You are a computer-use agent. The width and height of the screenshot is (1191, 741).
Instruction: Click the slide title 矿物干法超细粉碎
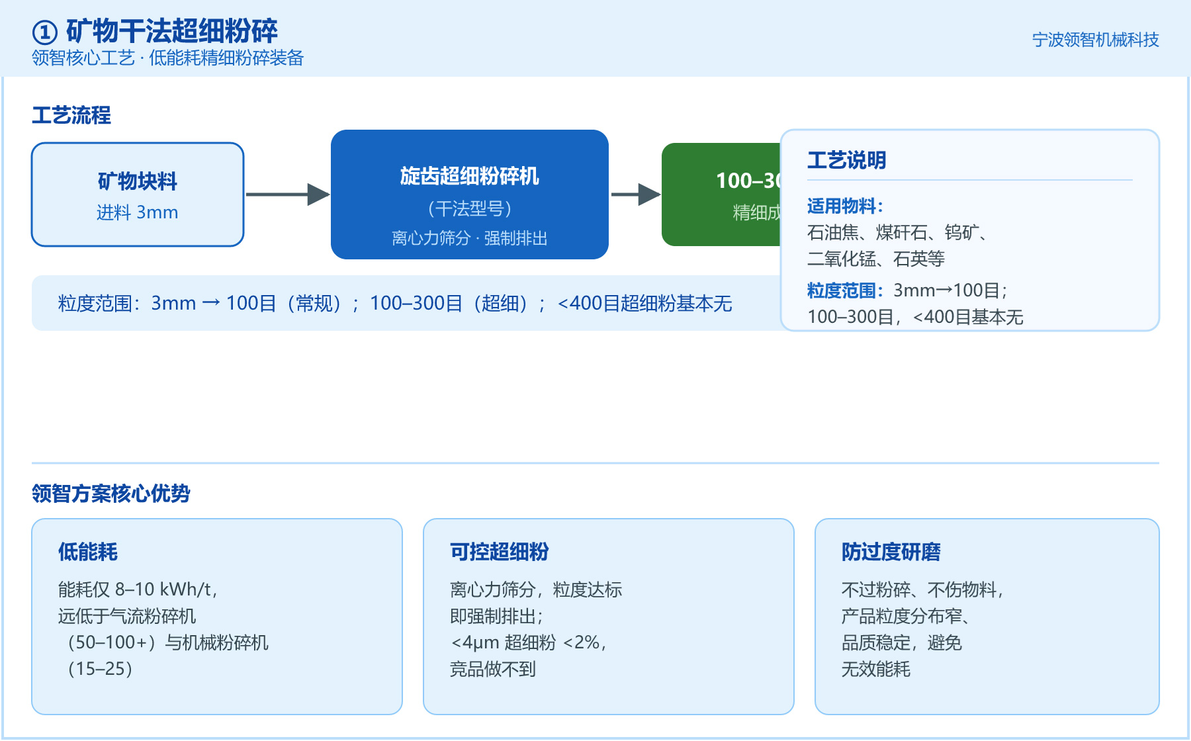[x=171, y=31]
